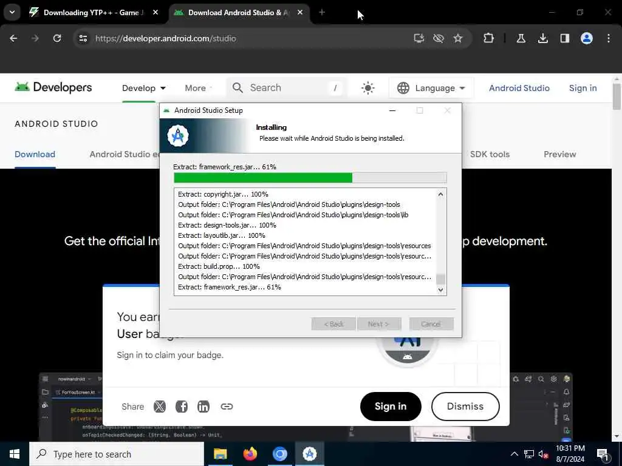Click the Developers site search field

pos(287,87)
